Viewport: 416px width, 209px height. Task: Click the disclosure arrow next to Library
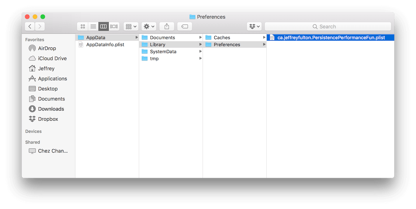click(201, 45)
